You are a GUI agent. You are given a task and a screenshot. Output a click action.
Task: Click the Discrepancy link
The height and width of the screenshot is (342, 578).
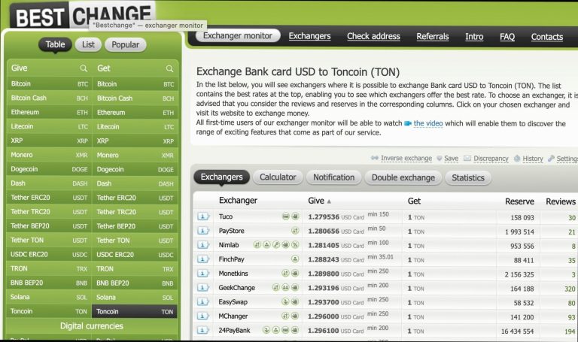(491, 159)
